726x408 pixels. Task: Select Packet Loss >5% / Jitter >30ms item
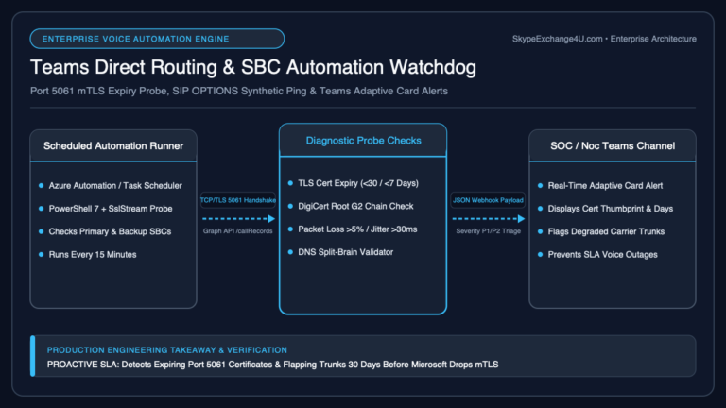pyautogui.click(x=357, y=229)
